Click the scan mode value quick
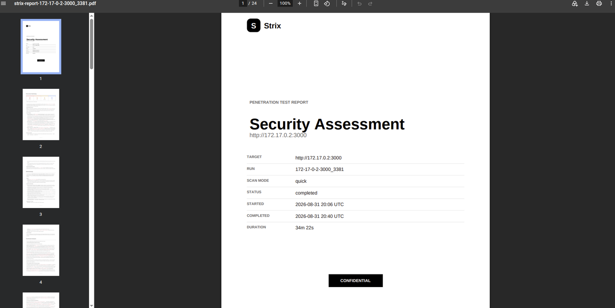615x308 pixels. point(301,181)
